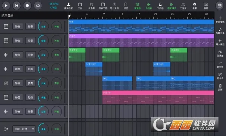Mute the purple synth track
Screen dimensions: 226x136
pyautogui.click(x=18, y=41)
